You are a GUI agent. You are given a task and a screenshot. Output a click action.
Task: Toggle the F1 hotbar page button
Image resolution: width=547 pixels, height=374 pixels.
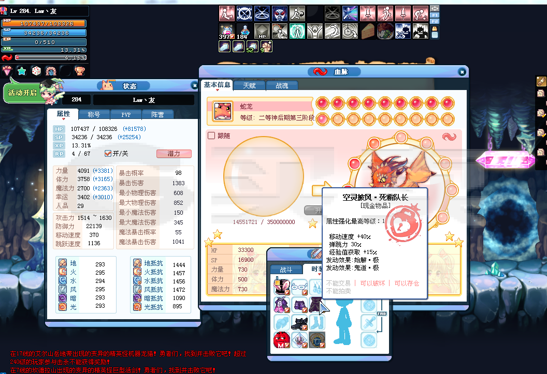pos(435,15)
